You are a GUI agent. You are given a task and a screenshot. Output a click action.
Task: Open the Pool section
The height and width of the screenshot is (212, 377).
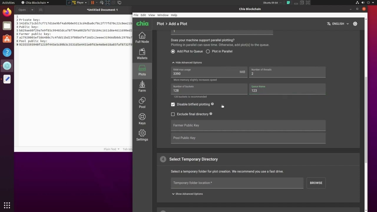[x=142, y=103]
